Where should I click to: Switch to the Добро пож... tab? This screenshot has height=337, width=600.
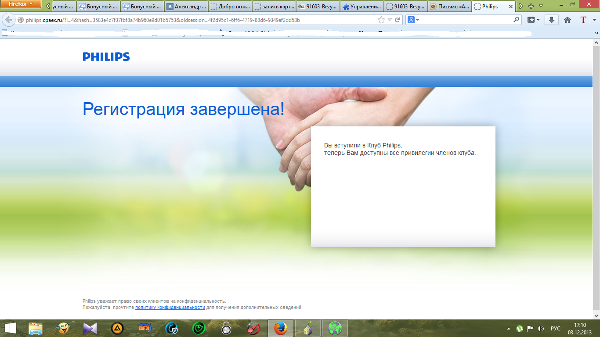230,7
